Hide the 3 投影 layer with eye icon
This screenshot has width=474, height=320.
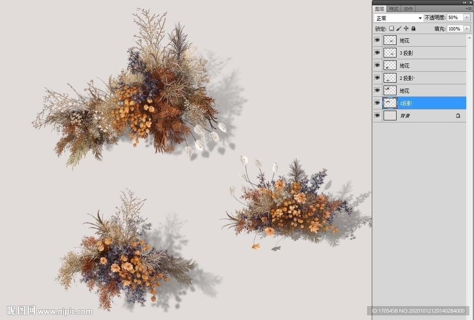pos(377,53)
